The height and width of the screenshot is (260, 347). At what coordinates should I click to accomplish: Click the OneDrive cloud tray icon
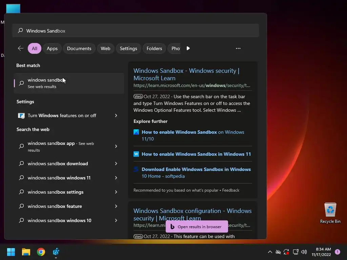tap(278, 252)
